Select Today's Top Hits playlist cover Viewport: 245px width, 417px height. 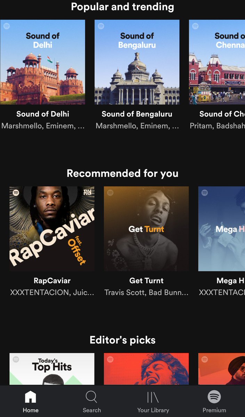[x=52, y=369]
